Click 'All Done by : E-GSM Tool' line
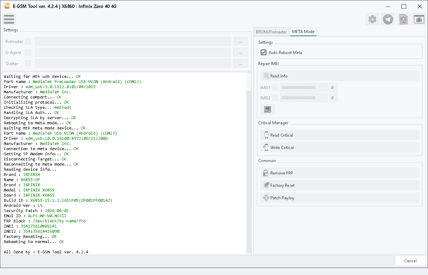Viewport: 428px width, 275px height. click(x=46, y=252)
